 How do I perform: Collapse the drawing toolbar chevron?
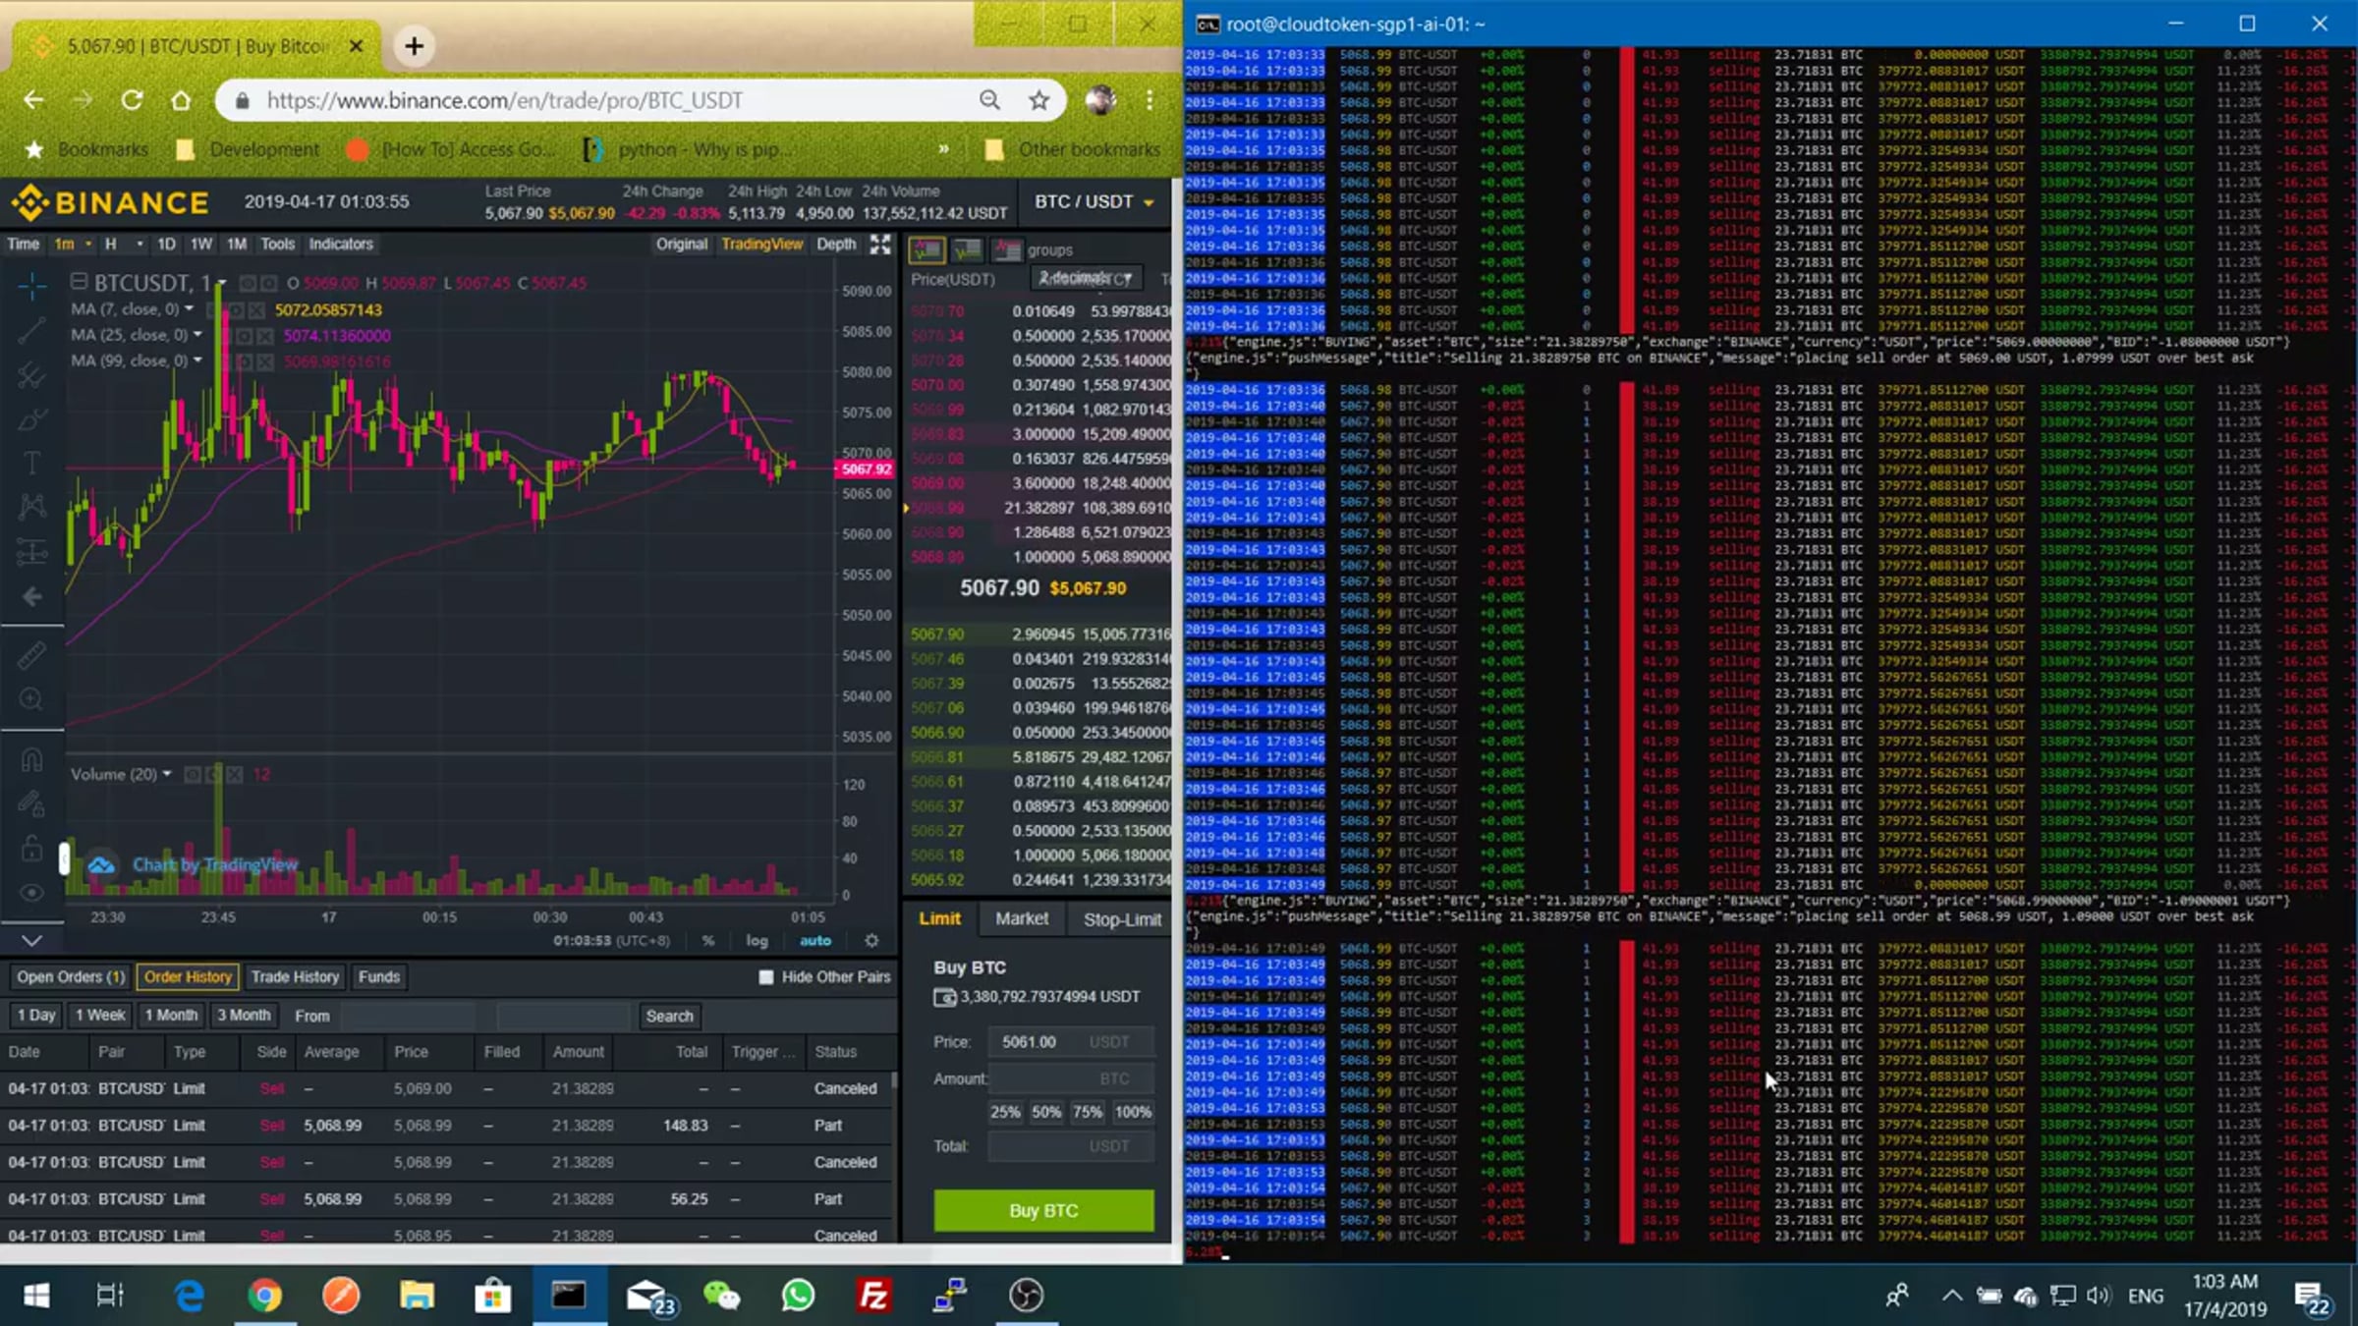(31, 940)
